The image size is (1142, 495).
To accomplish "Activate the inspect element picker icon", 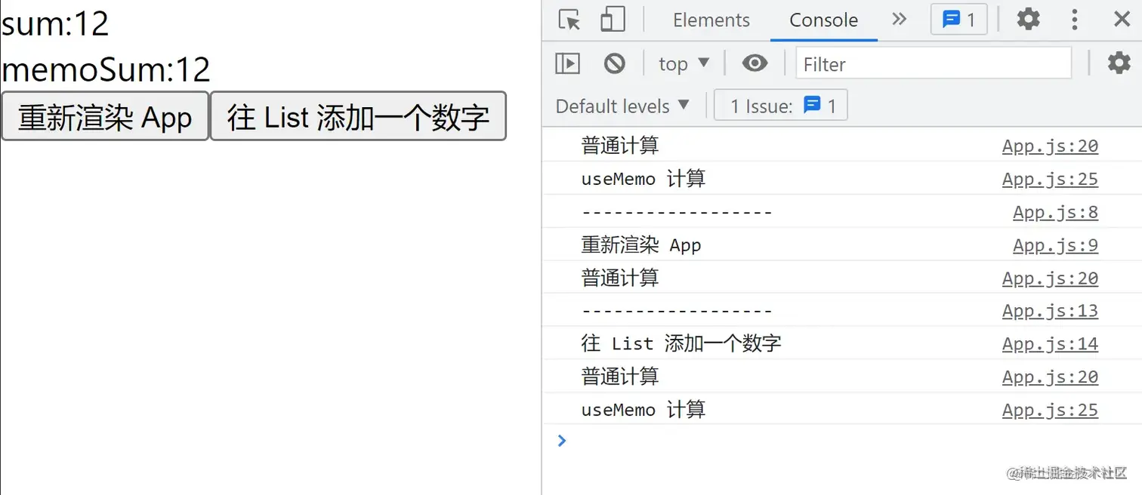I will [569, 20].
